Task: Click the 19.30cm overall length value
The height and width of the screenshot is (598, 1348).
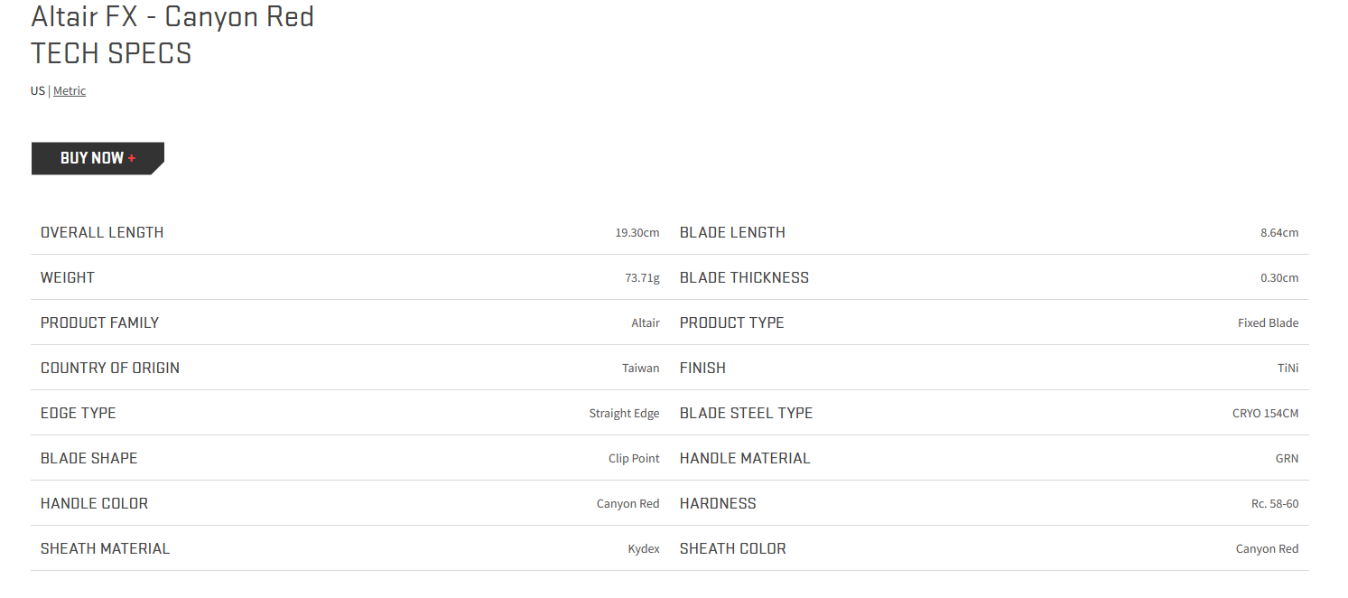Action: (637, 233)
